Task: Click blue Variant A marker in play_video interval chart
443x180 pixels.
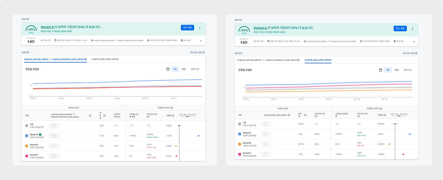Action: 410,134
